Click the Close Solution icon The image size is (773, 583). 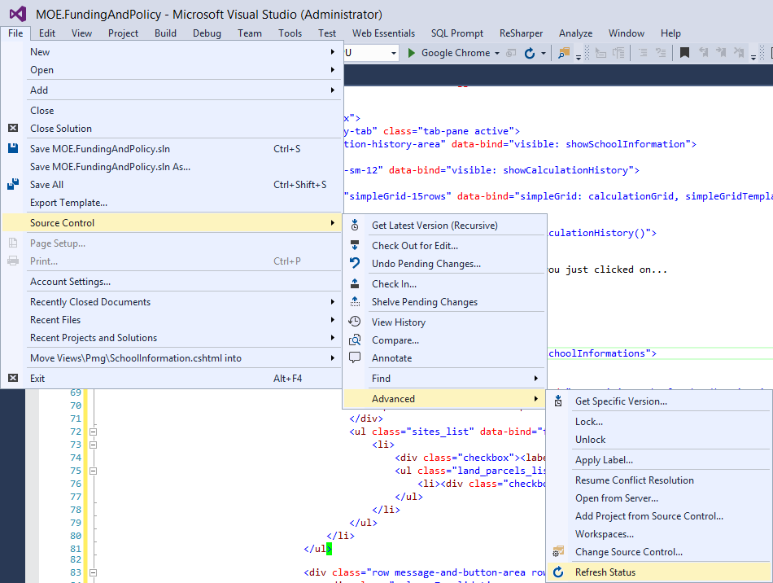pyautogui.click(x=13, y=128)
